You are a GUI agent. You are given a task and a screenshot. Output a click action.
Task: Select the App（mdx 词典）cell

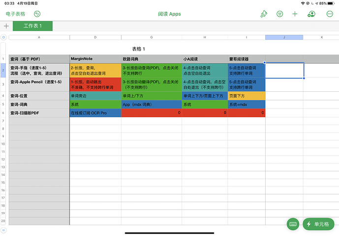click(x=152, y=105)
